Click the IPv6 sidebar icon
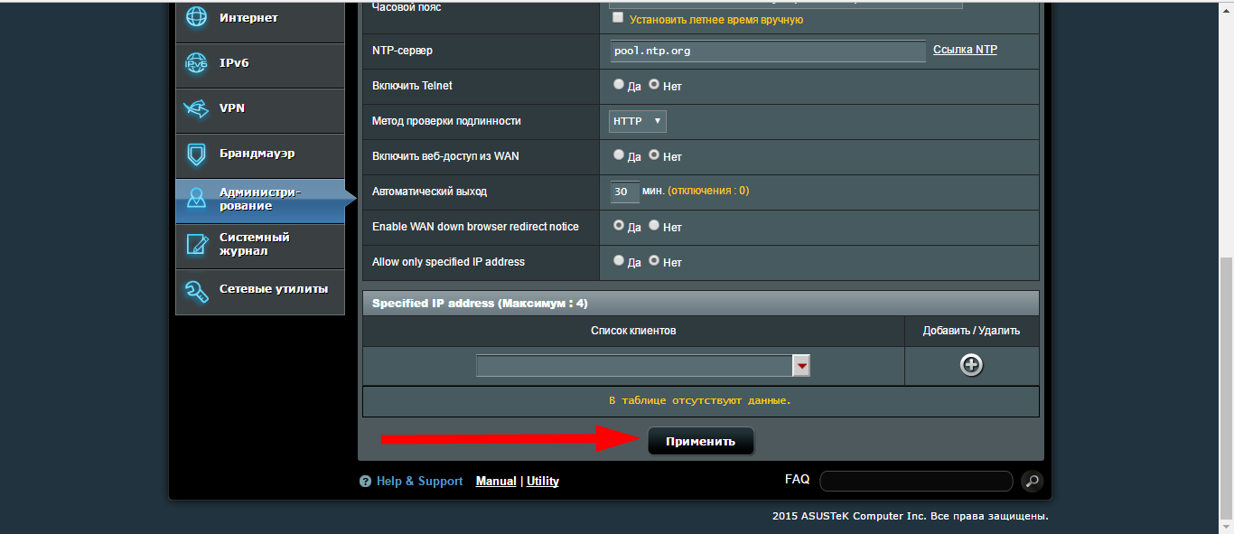Image resolution: width=1234 pixels, height=534 pixels. (x=197, y=63)
